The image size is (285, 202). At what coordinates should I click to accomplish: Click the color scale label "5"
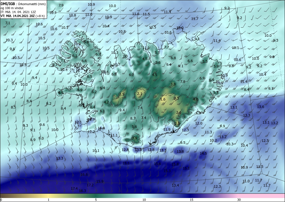tap(96, 200)
